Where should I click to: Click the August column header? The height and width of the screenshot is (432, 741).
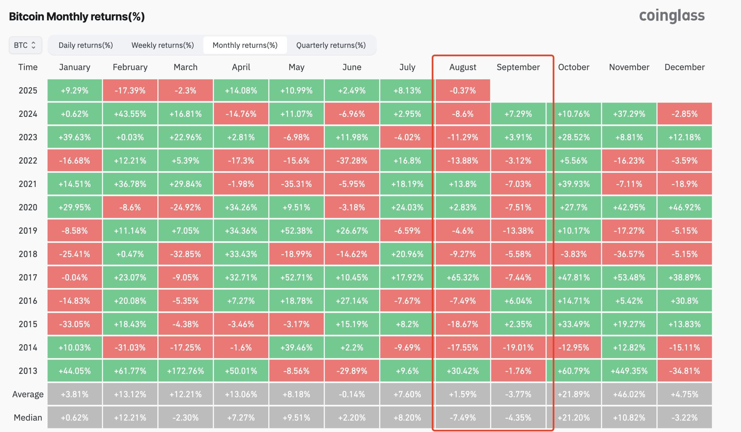[462, 67]
